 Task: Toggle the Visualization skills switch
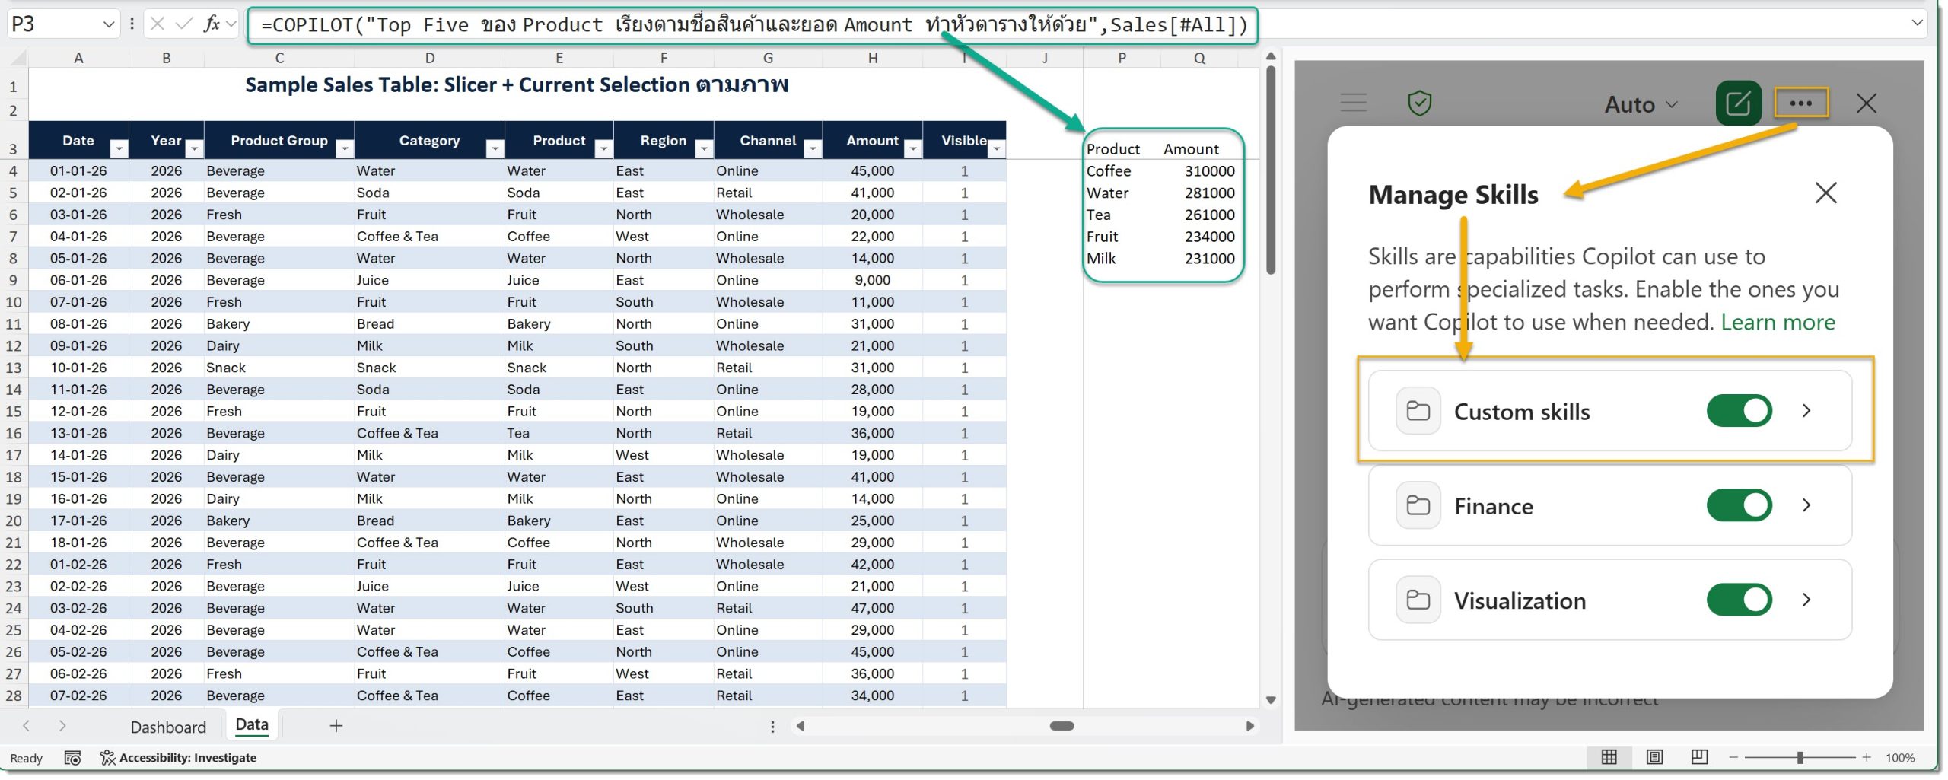pos(1739,600)
